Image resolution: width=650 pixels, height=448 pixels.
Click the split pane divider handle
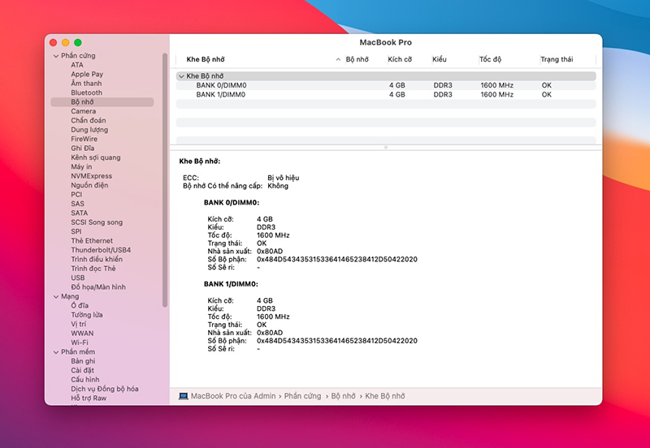(x=385, y=148)
